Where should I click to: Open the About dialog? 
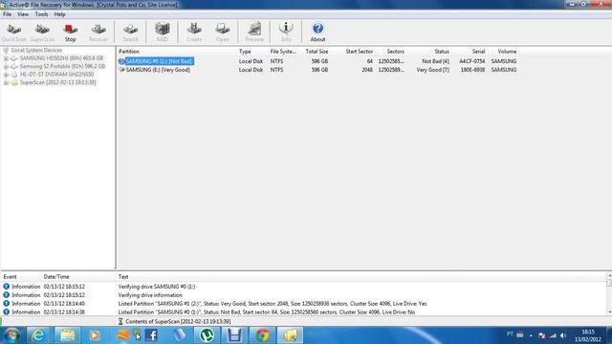pos(317,32)
